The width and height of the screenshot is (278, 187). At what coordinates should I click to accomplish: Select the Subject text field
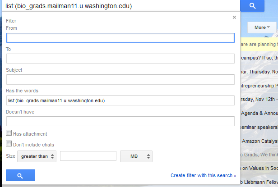(120, 79)
